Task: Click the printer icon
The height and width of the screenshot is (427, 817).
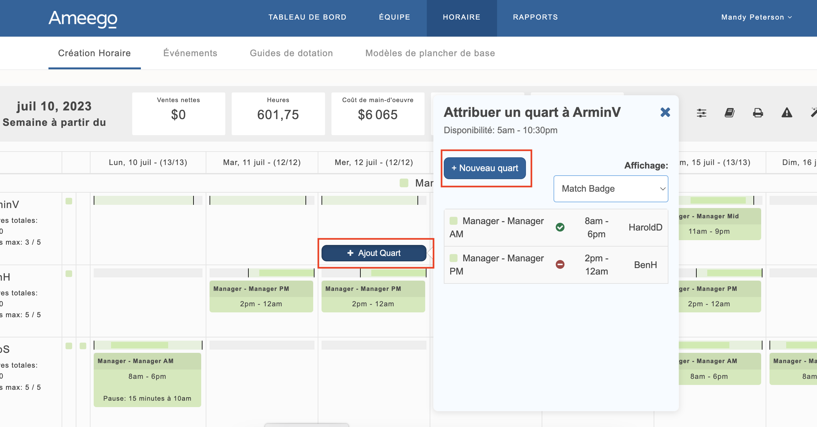Action: [x=758, y=113]
